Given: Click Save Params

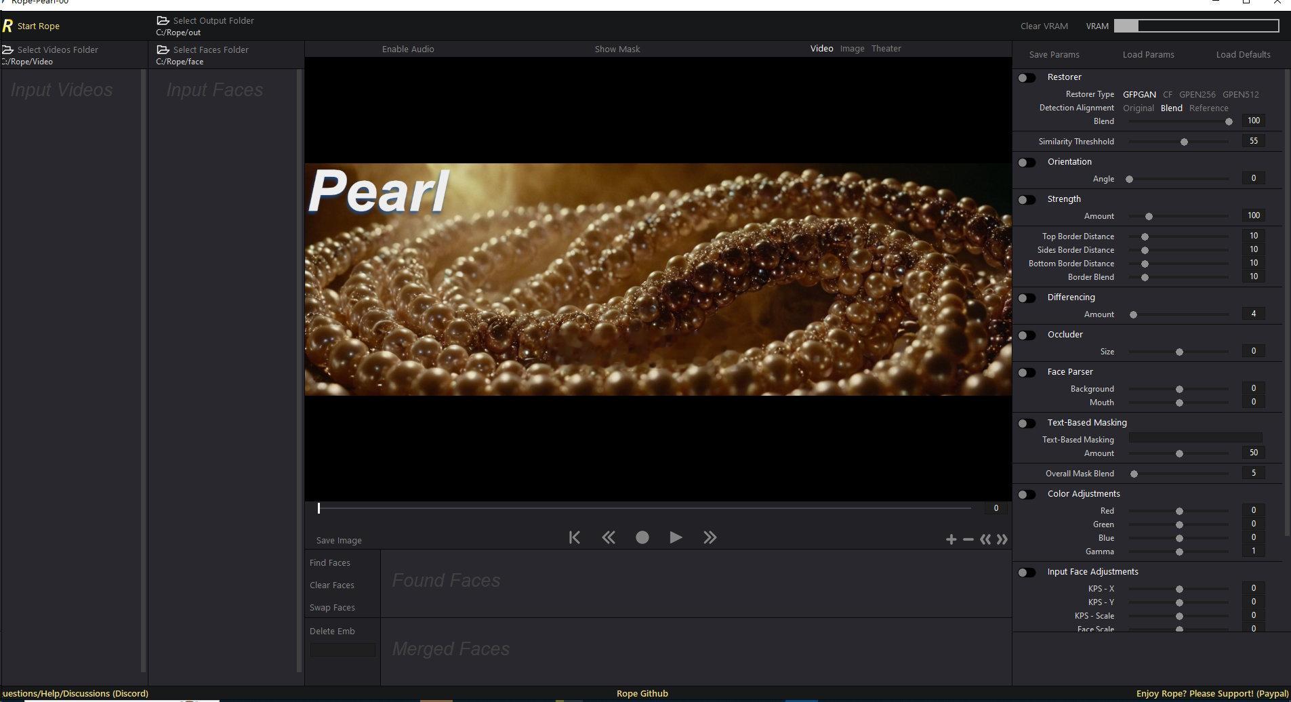Looking at the screenshot, I should (1054, 54).
